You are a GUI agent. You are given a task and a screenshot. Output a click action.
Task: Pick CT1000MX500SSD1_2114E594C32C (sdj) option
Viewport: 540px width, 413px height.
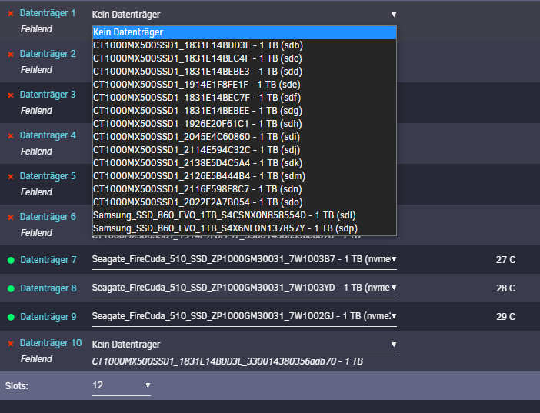pyautogui.click(x=245, y=150)
